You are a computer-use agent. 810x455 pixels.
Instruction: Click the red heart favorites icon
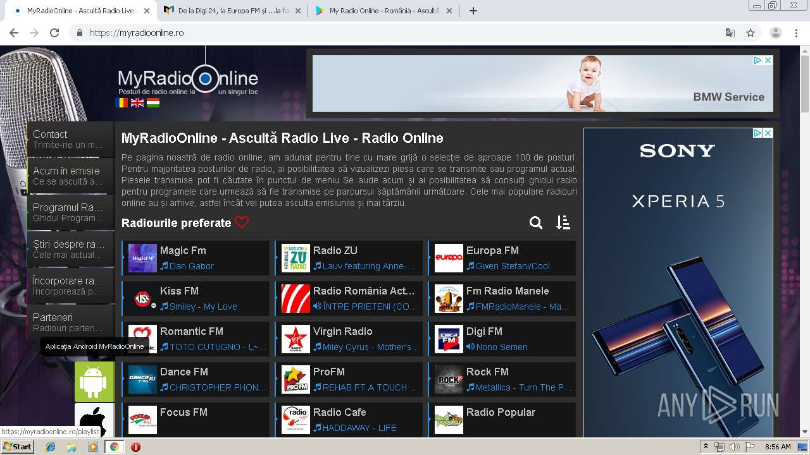[242, 222]
